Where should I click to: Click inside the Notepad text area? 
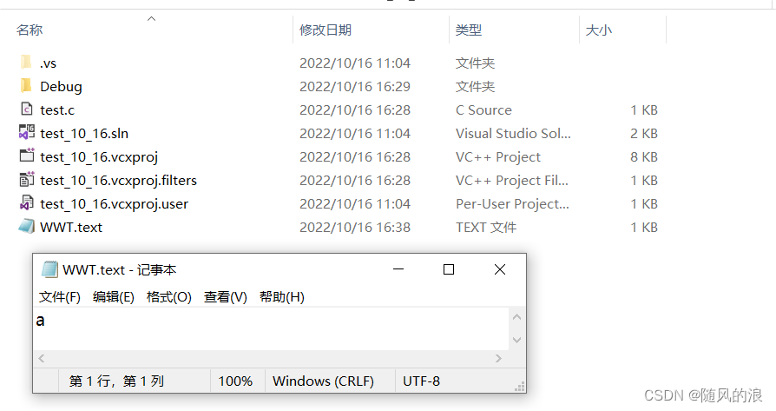click(260, 328)
